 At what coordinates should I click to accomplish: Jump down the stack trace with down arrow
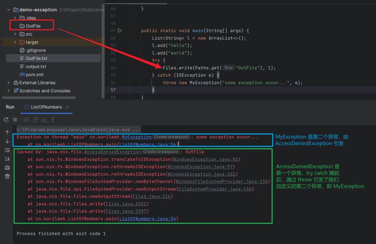point(7,141)
